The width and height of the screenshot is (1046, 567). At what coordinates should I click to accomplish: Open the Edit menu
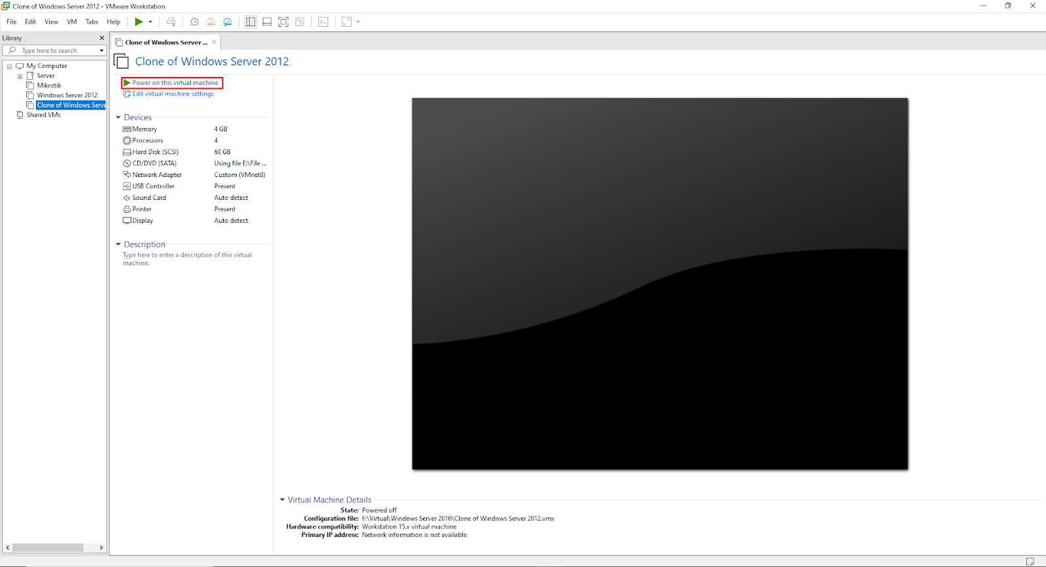30,22
